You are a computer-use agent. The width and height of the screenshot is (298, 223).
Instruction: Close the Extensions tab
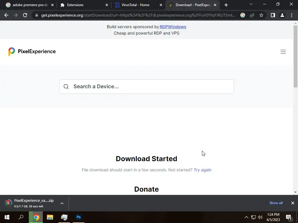click(107, 5)
